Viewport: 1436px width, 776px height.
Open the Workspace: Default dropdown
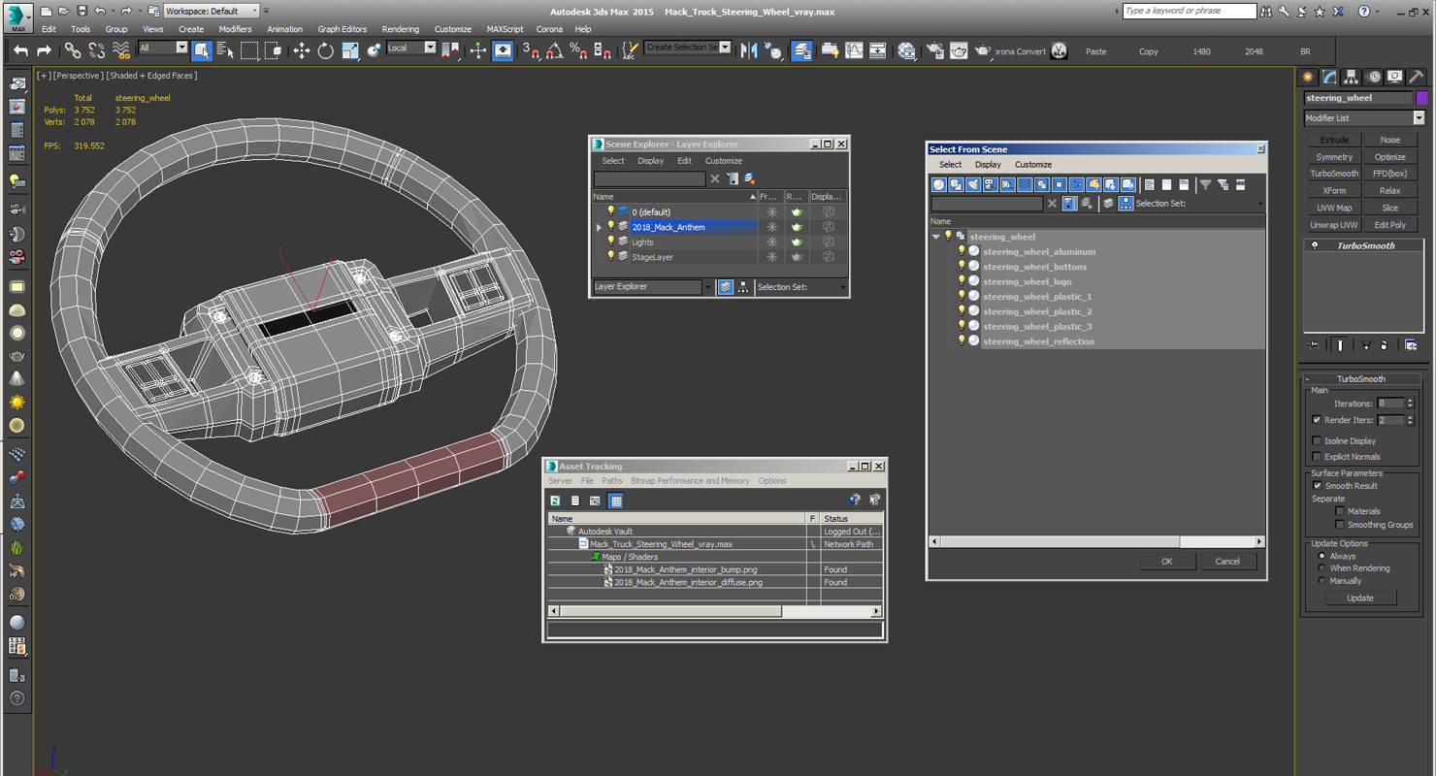click(x=212, y=11)
